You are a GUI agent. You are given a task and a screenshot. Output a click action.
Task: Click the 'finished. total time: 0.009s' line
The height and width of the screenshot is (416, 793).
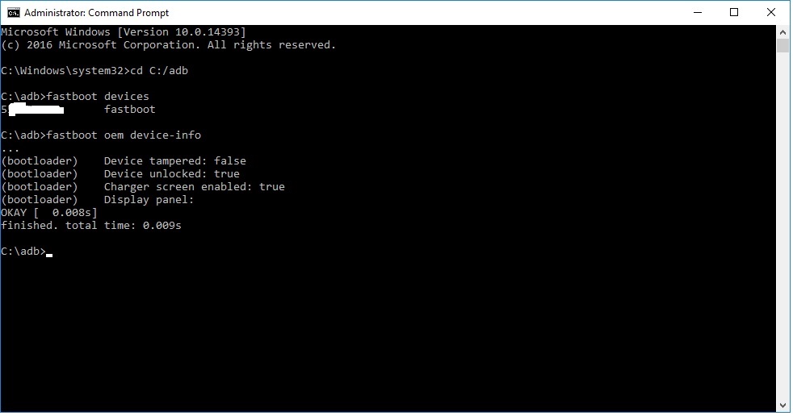pyautogui.click(x=91, y=225)
